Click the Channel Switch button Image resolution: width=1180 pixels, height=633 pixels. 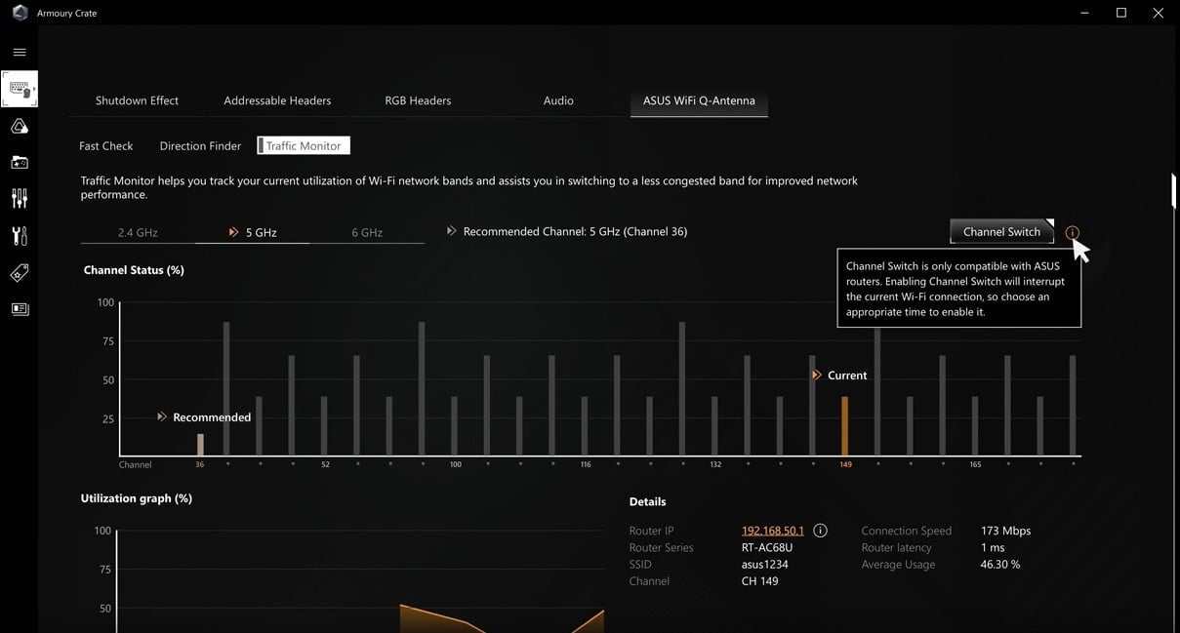pyautogui.click(x=1001, y=231)
